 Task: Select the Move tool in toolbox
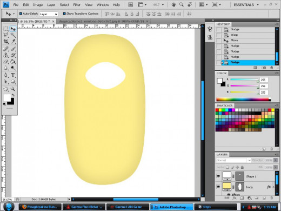pyautogui.click(x=13, y=29)
